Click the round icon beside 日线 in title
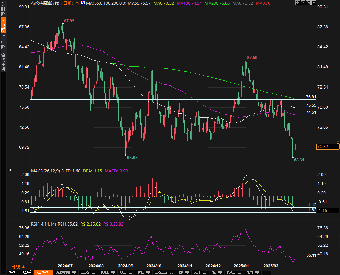The height and width of the screenshot is (275, 340). click(77, 3)
